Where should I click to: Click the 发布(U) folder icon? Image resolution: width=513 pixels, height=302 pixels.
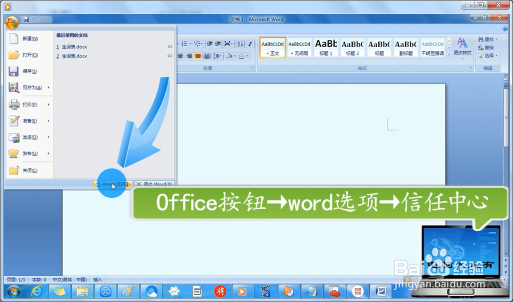tap(14, 153)
